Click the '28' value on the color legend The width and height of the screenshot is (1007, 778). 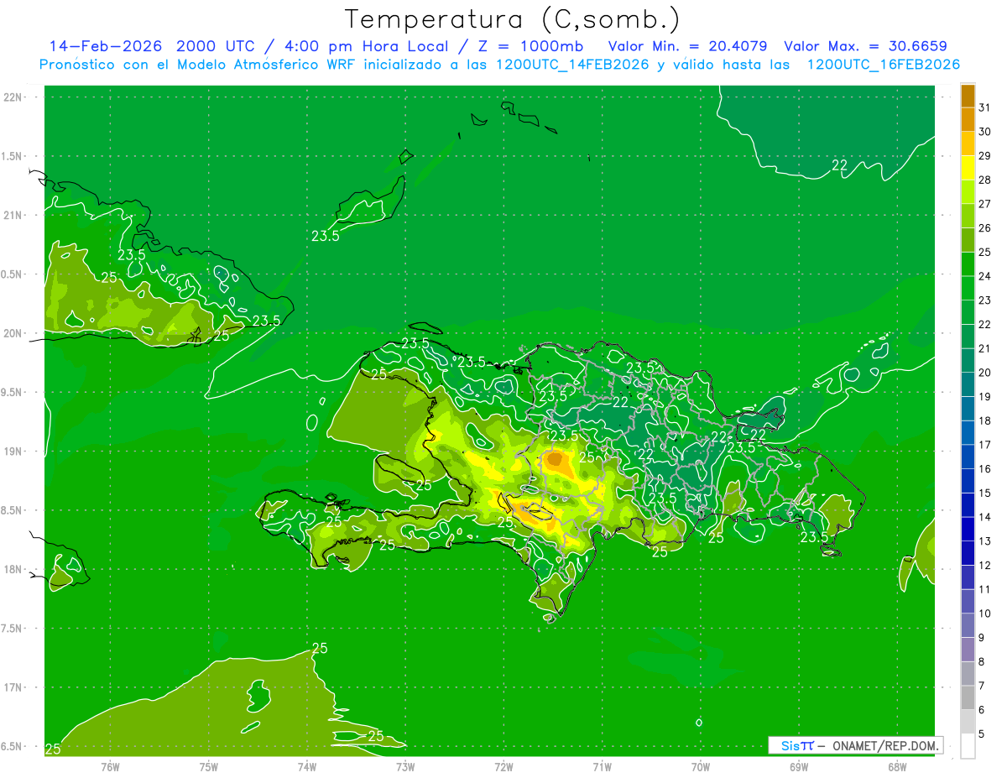[984, 180]
